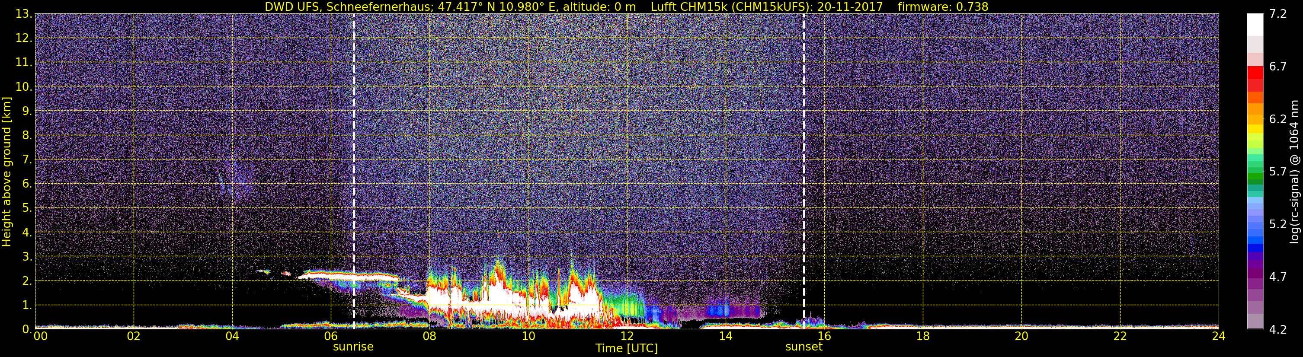1303x357 pixels.
Task: Click the colorbar value '6.7'
Action: coord(1278,67)
